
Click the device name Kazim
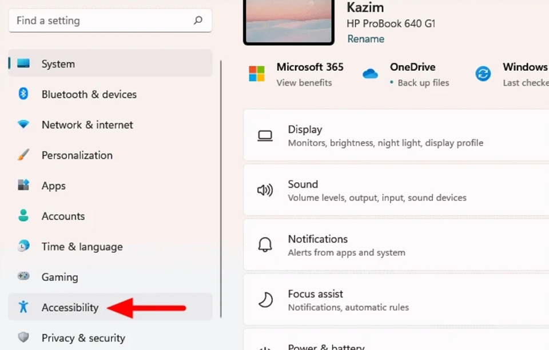[365, 7]
